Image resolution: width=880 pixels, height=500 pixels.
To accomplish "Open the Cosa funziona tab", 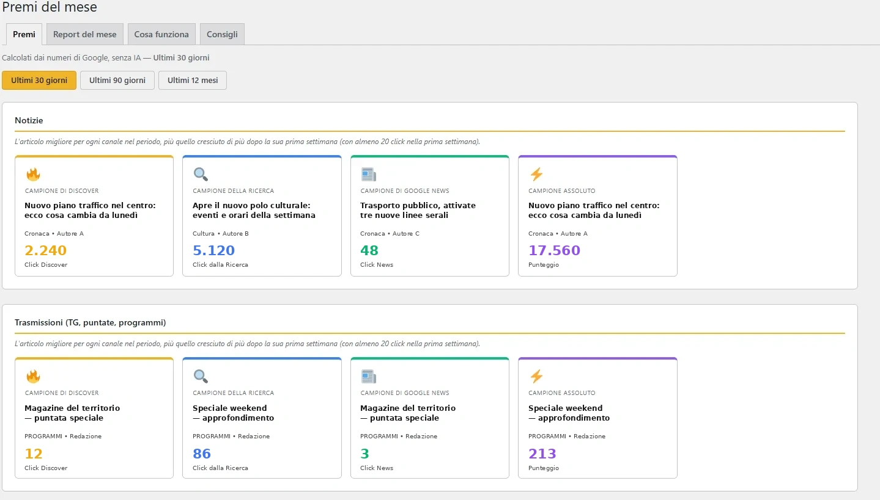I will click(x=161, y=34).
